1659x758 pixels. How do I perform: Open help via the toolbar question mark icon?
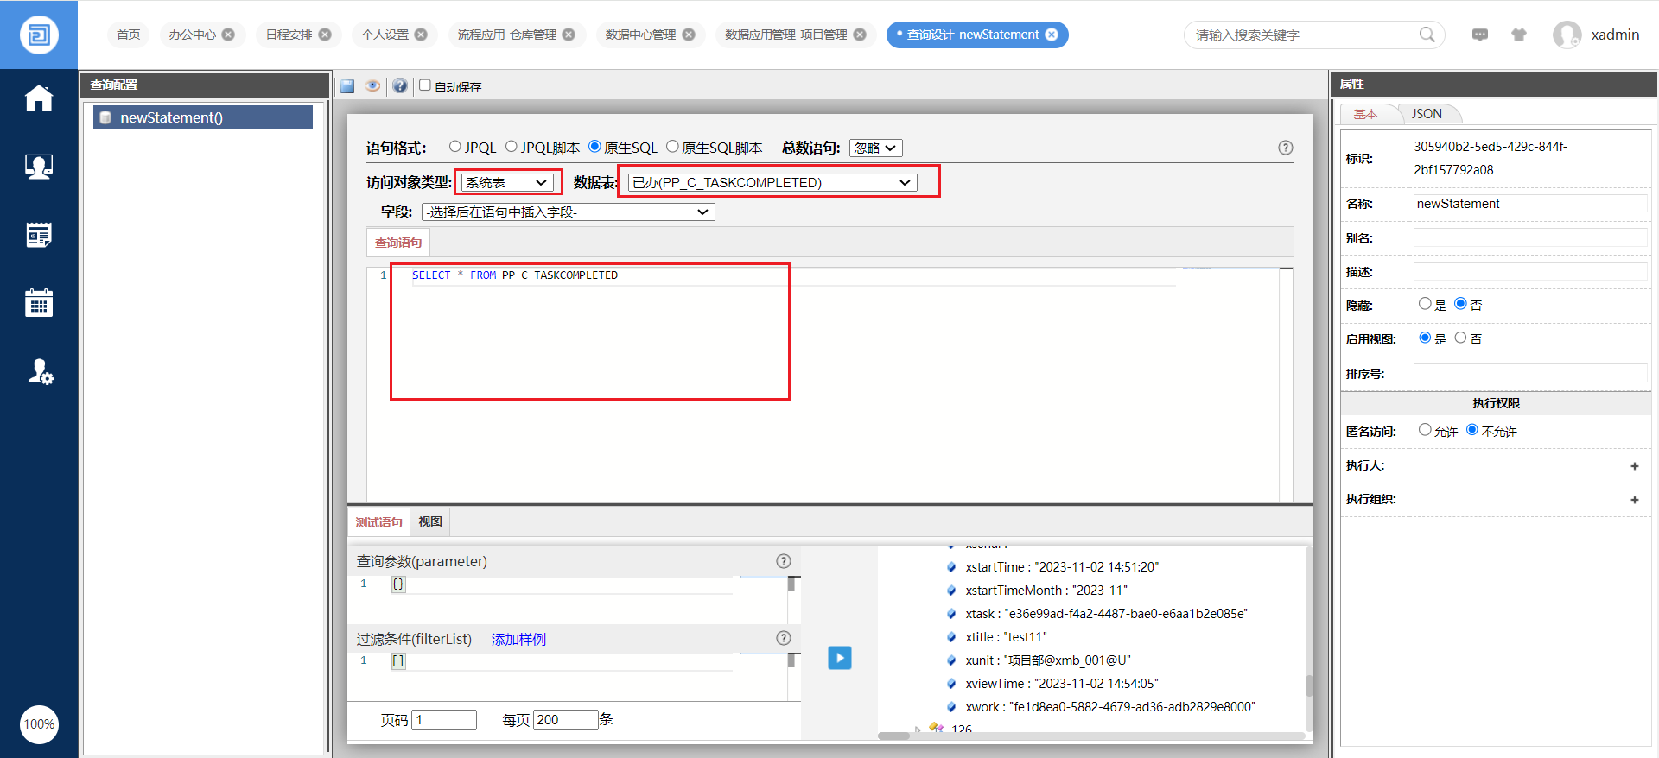(399, 86)
